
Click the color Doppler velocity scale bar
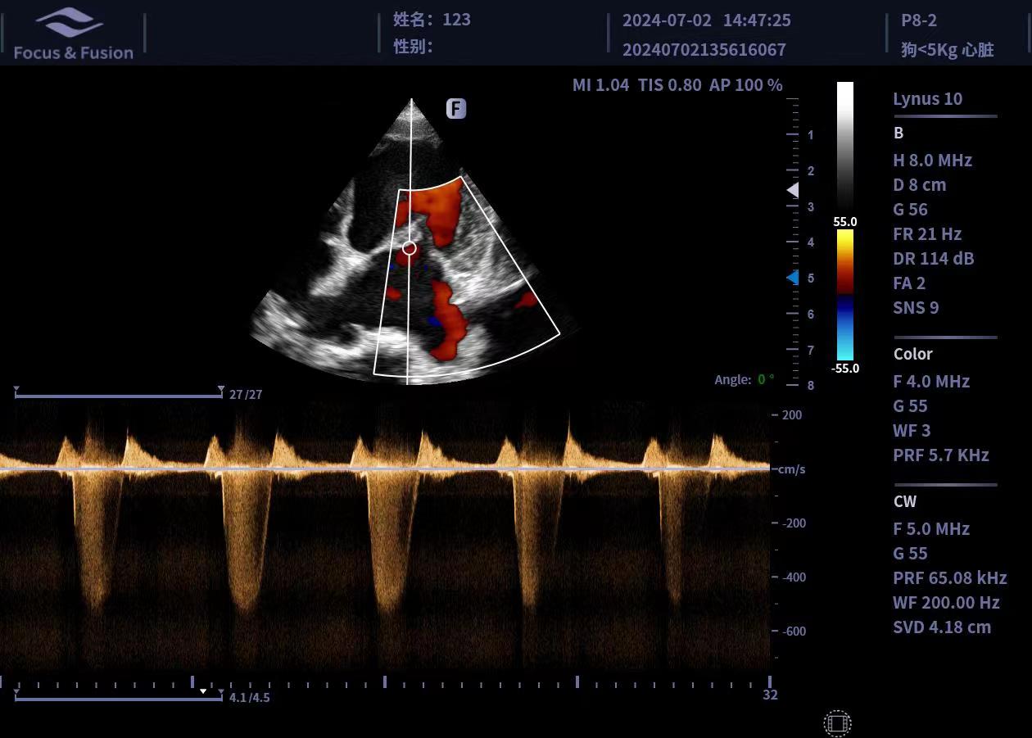tap(844, 295)
